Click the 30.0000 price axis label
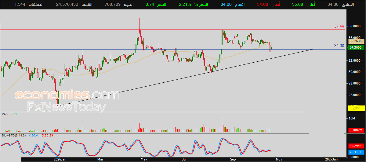This screenshot has height=162, width=366. 354,72
